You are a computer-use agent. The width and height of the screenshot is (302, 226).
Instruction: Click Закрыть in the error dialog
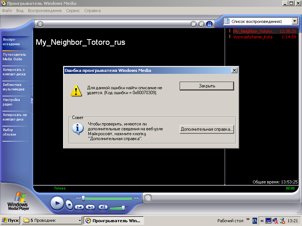click(206, 86)
